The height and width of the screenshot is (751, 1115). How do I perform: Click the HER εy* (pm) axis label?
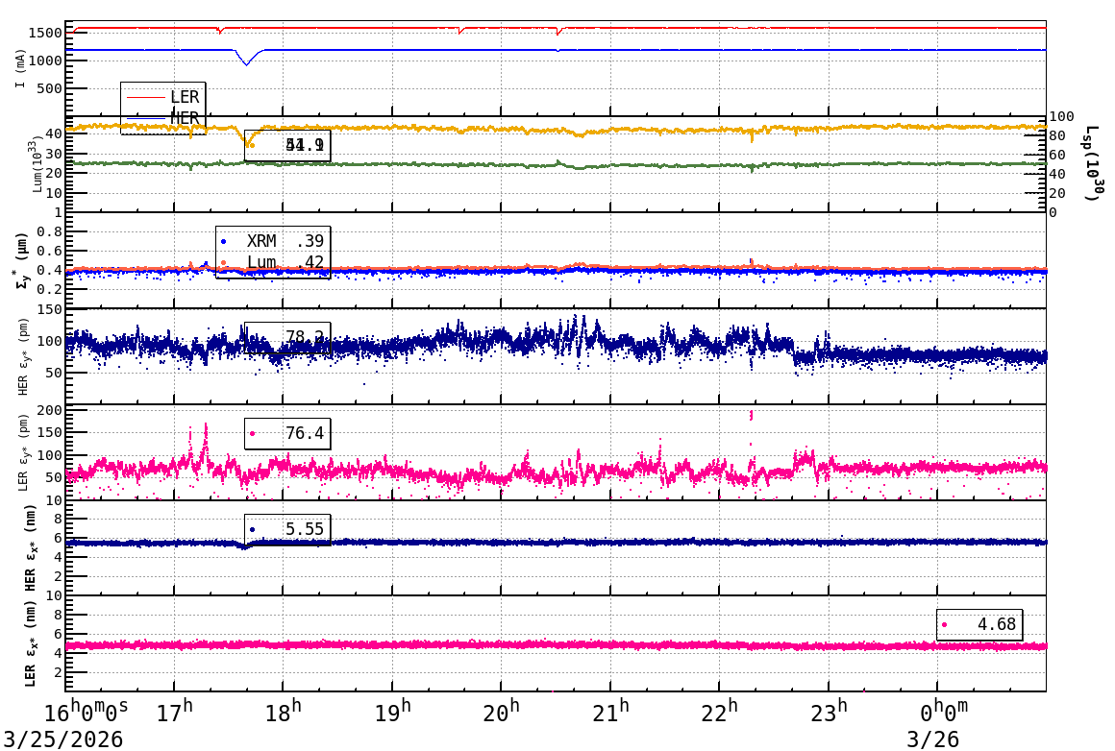pos(23,356)
